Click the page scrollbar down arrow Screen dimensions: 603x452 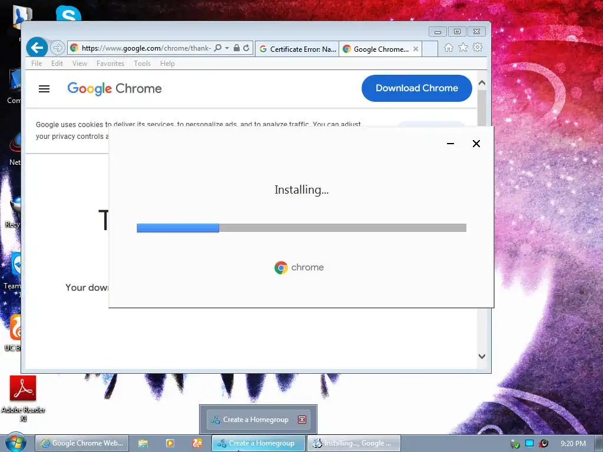482,356
